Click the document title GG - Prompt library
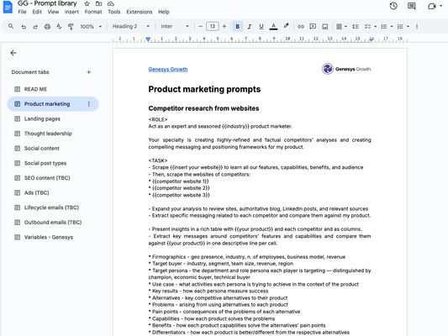This screenshot has height=336, width=448. (x=47, y=3)
